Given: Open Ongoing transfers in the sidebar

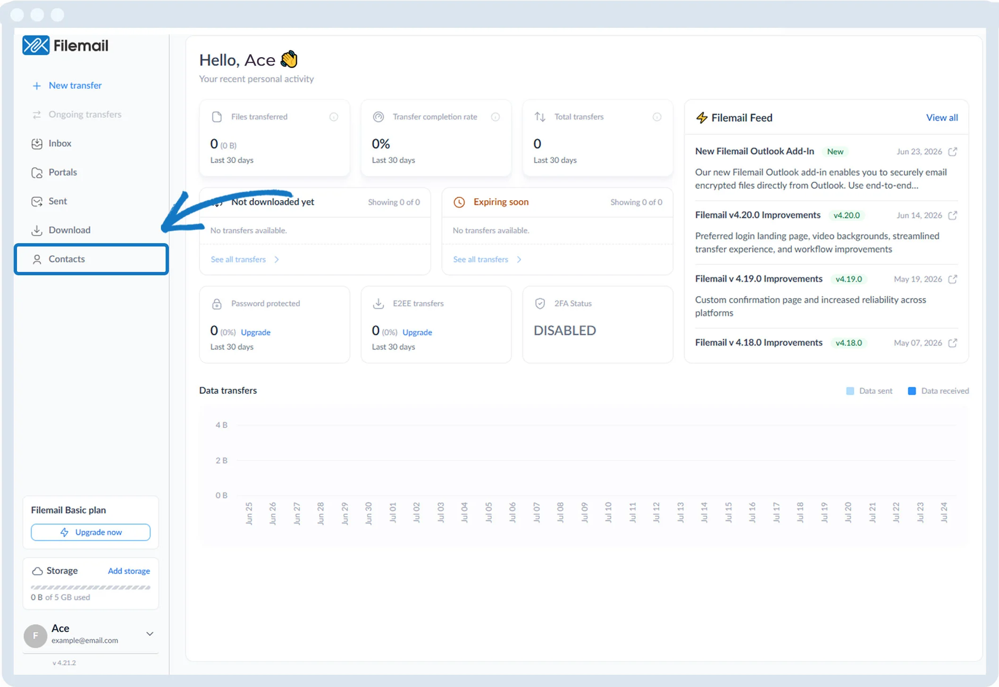Looking at the screenshot, I should [85, 115].
